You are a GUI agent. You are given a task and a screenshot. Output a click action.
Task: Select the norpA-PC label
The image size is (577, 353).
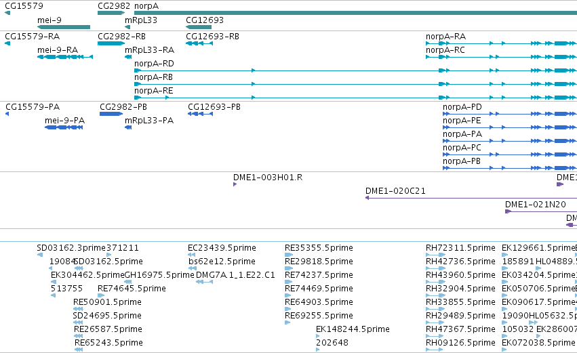(462, 148)
